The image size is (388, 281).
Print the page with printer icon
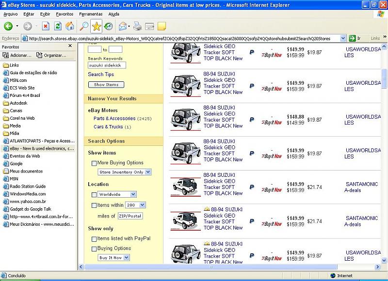coord(138,26)
